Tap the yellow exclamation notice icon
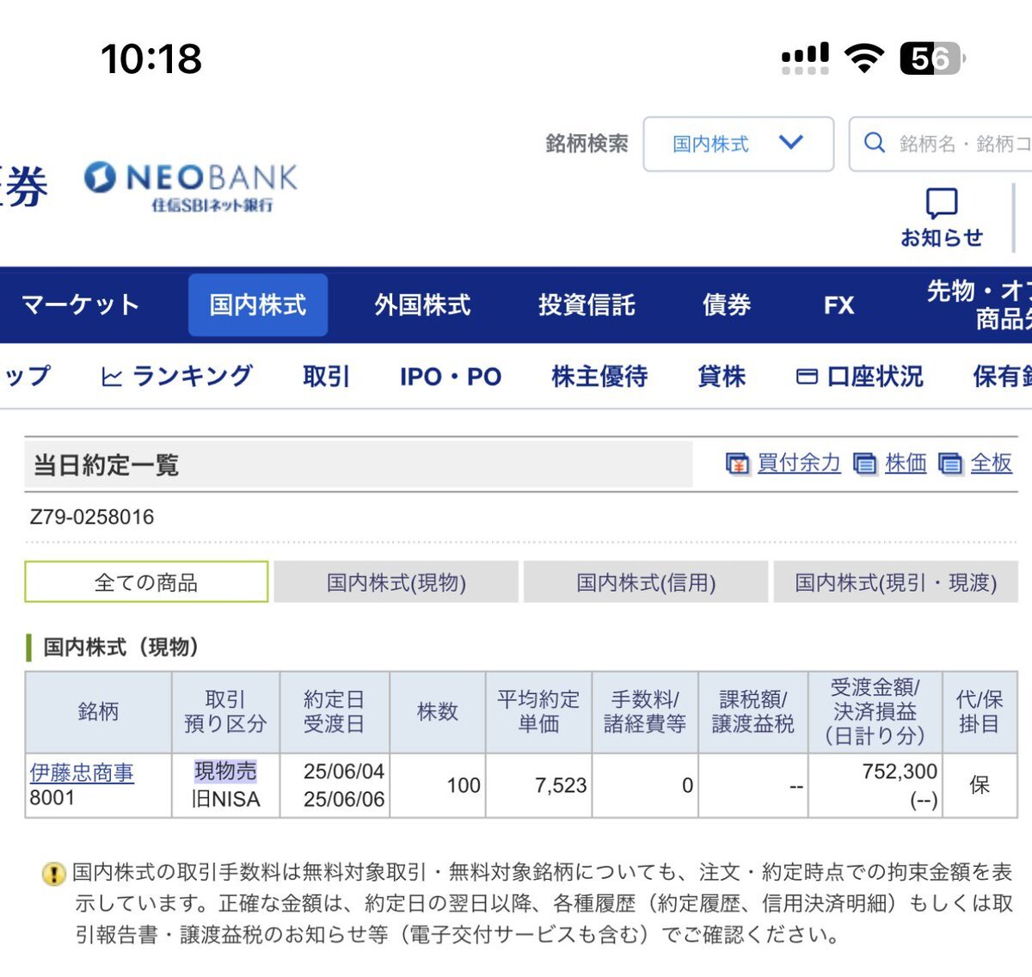The image size is (1032, 977). point(53,875)
